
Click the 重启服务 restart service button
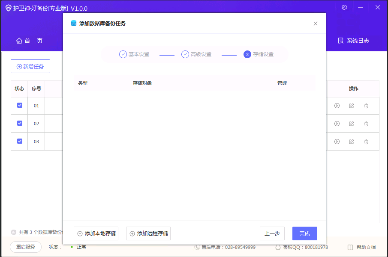(26, 247)
